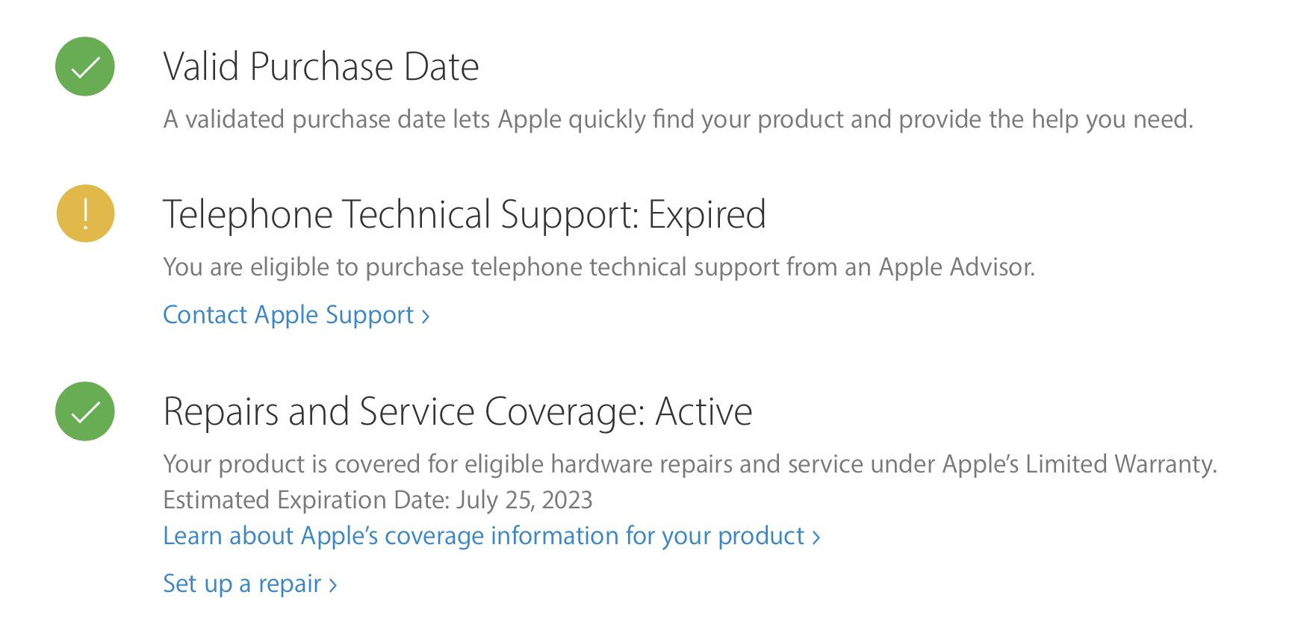The height and width of the screenshot is (636, 1301).
Task: Open the Contact Apple Support link
Action: pos(296,314)
